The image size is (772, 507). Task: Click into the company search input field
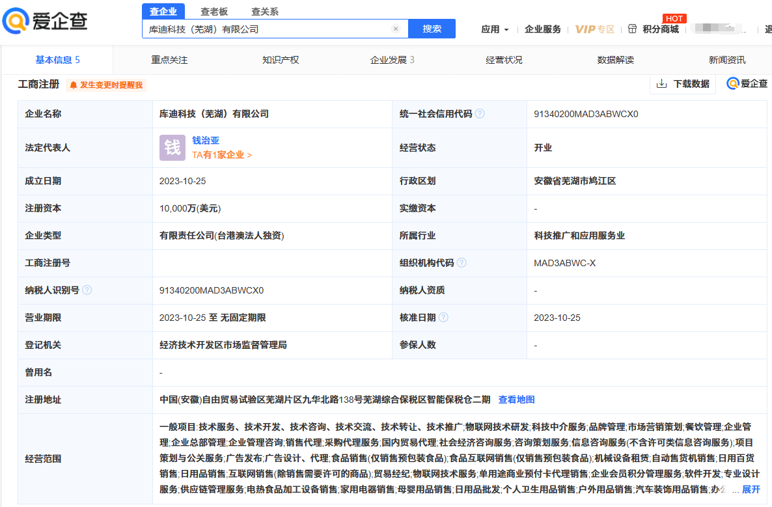pos(267,29)
